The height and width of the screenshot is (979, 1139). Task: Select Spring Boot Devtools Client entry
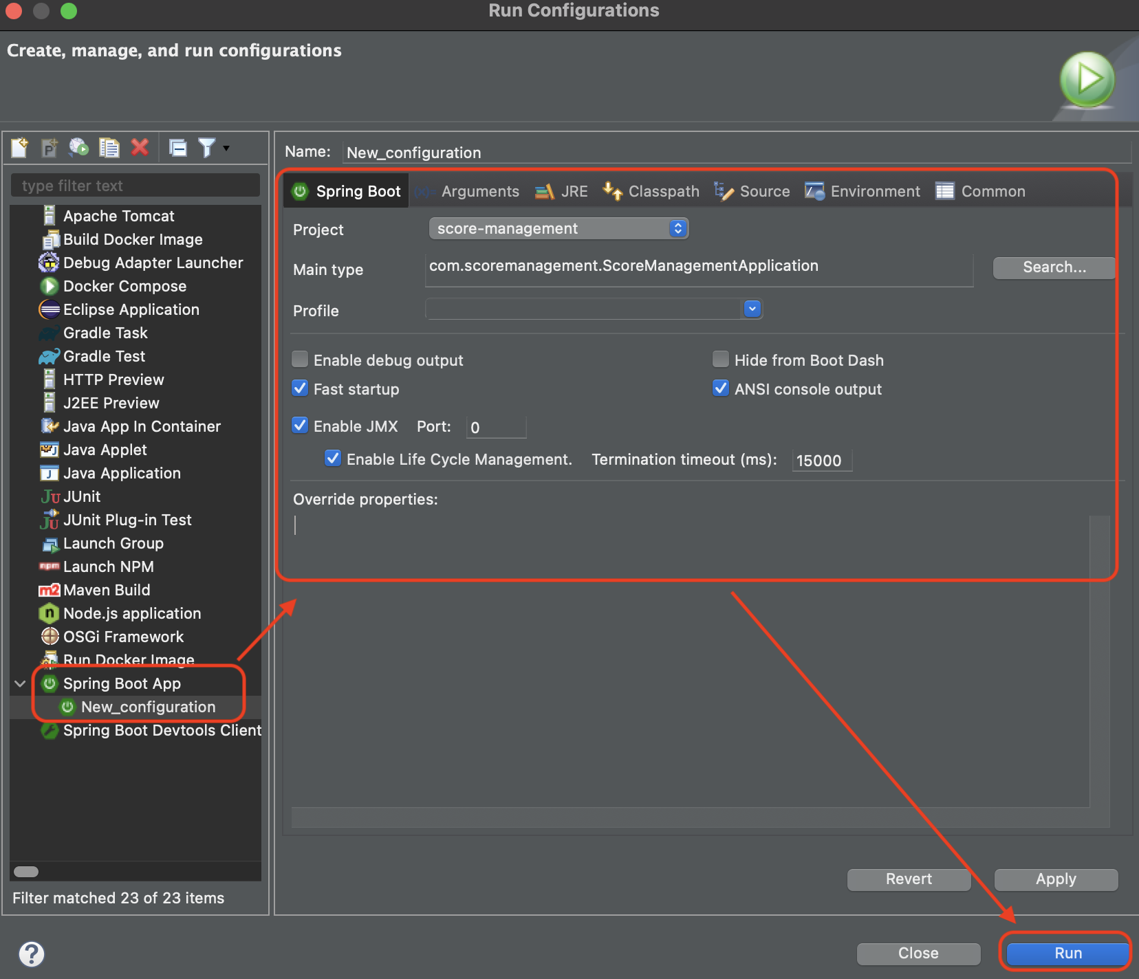coord(162,730)
